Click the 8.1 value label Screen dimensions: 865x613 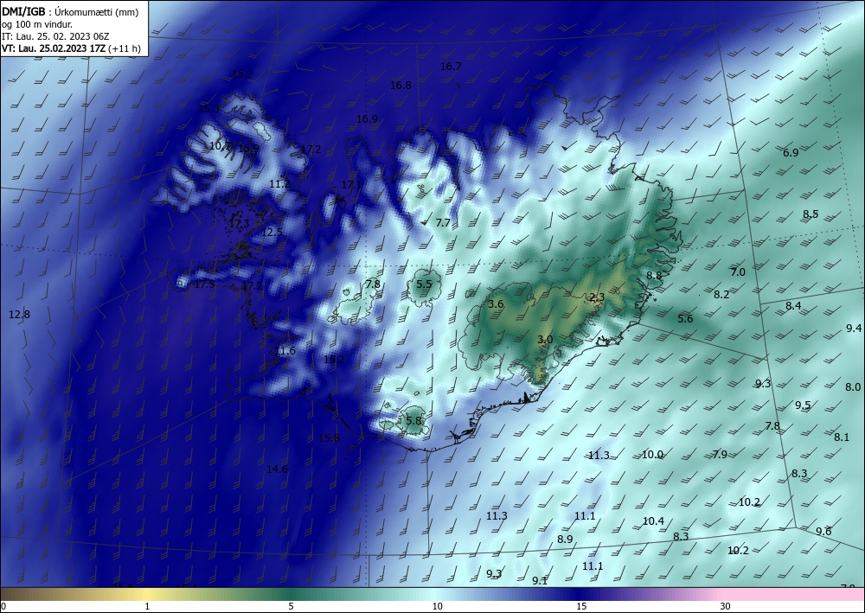click(x=842, y=437)
